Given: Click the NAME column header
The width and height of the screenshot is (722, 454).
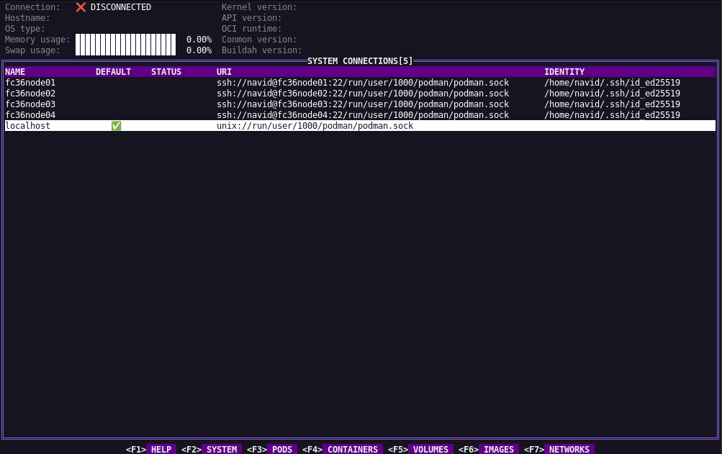Looking at the screenshot, I should [15, 72].
